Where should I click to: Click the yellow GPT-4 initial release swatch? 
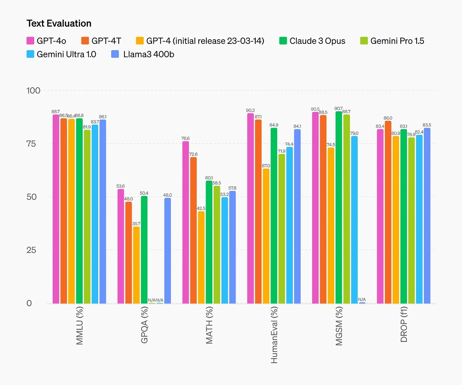point(140,40)
